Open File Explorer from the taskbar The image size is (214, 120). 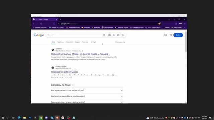click(24, 118)
